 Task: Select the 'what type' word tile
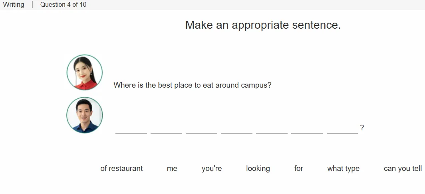(344, 169)
